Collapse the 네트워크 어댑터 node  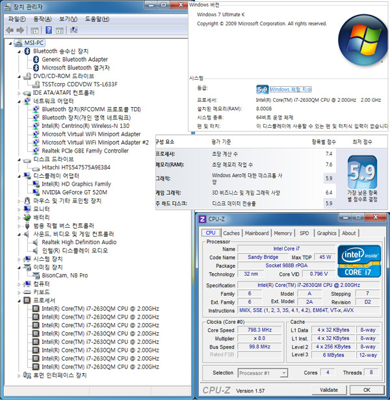pos(19,102)
